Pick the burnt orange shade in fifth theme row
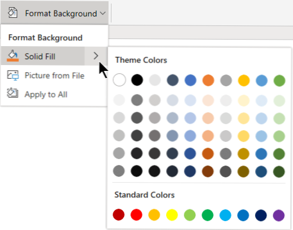 208,154
